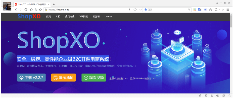This screenshot has width=233, height=99.
Task: Click the green 观看视频 button
Action: pyautogui.click(x=94, y=78)
